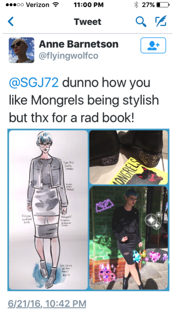Tap the Bluetooth status icon
Image resolution: width=176 pixels, height=313 pixels.
pos(136,5)
